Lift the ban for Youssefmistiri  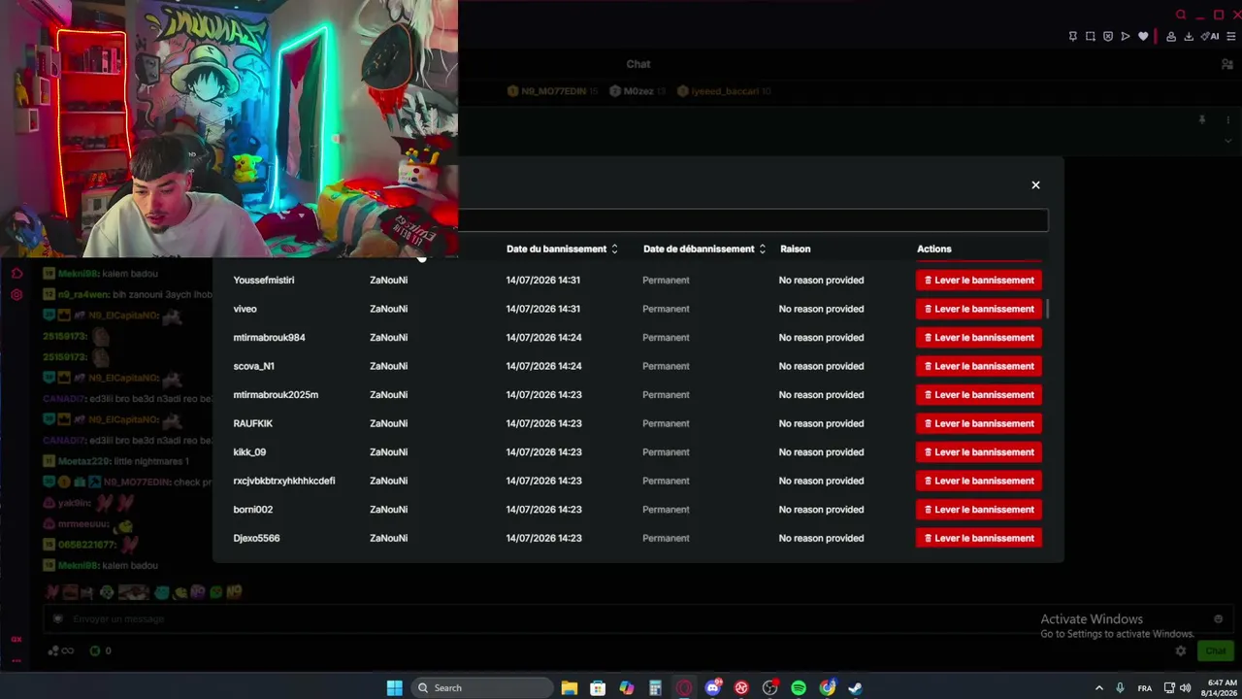point(979,280)
